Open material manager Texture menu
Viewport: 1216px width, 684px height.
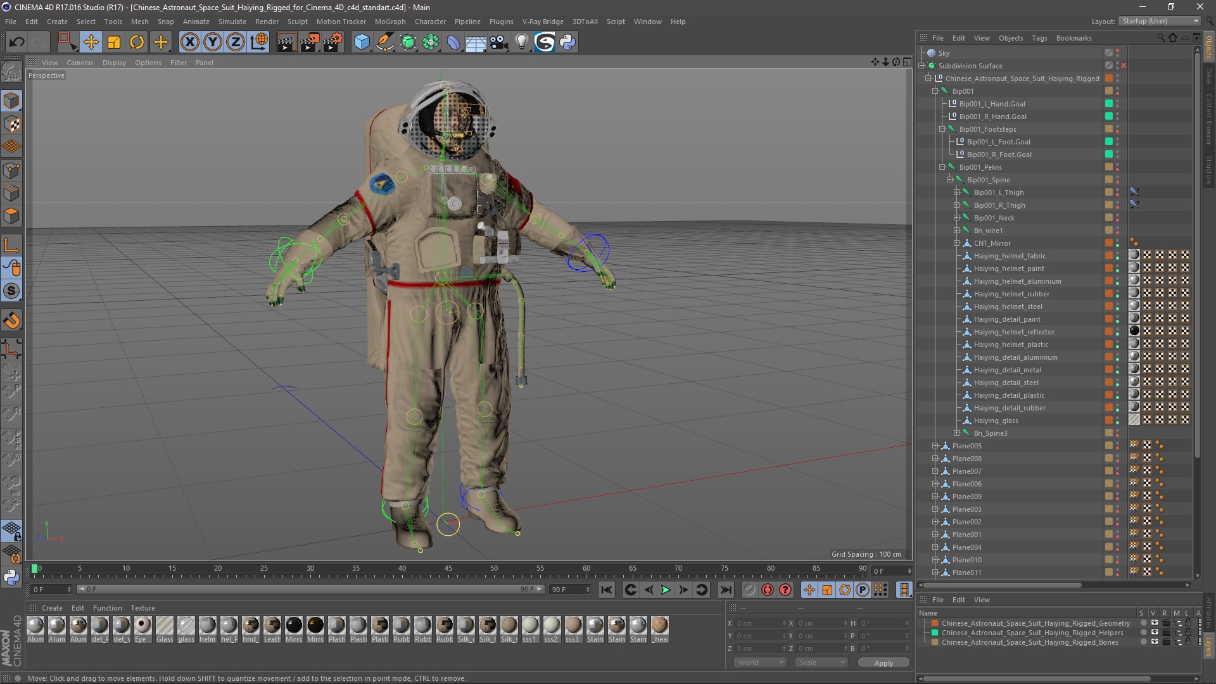click(x=142, y=608)
